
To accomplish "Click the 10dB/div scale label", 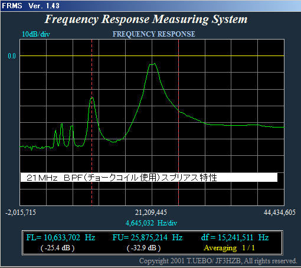I will pos(36,34).
